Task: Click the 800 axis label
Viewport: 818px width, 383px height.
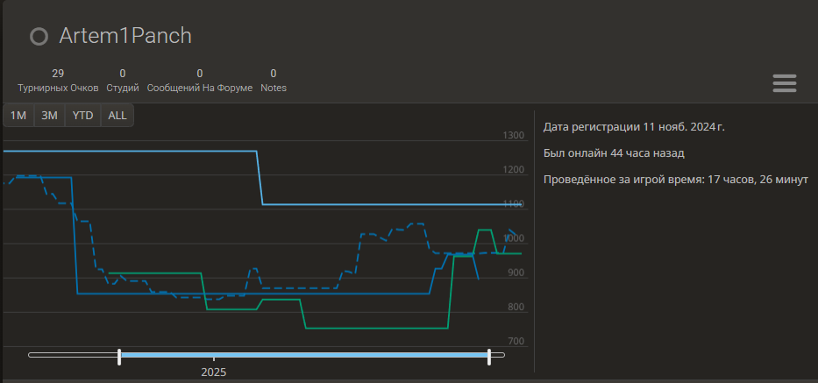Action: (x=516, y=308)
